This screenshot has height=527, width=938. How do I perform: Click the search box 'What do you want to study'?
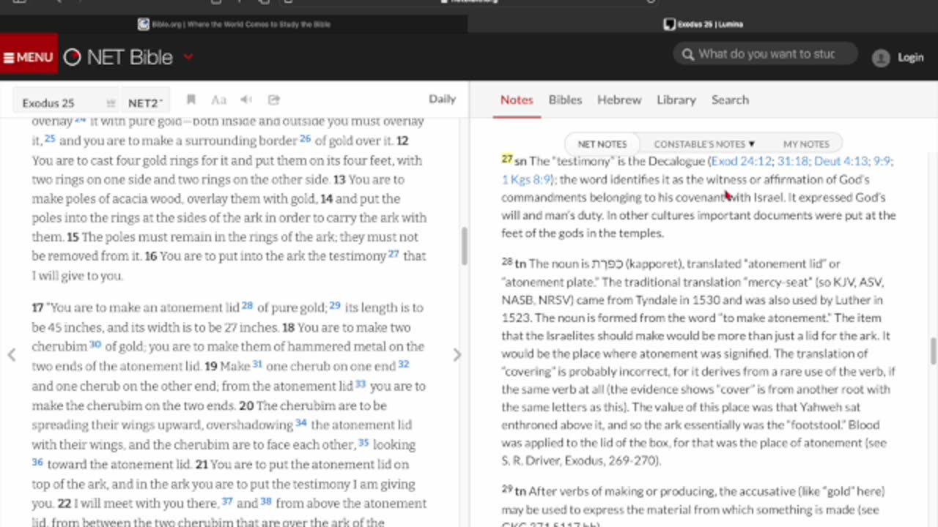tap(765, 54)
